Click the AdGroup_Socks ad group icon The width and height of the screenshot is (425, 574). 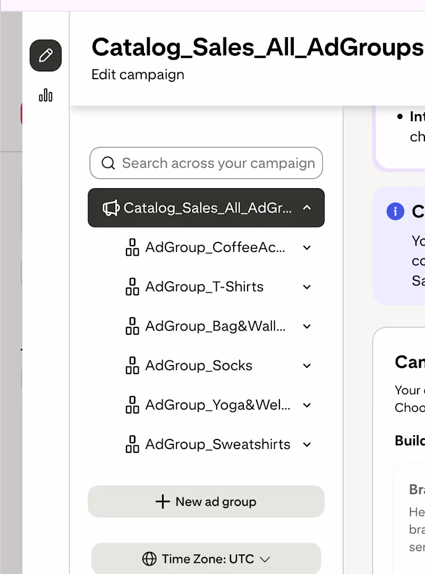point(132,365)
